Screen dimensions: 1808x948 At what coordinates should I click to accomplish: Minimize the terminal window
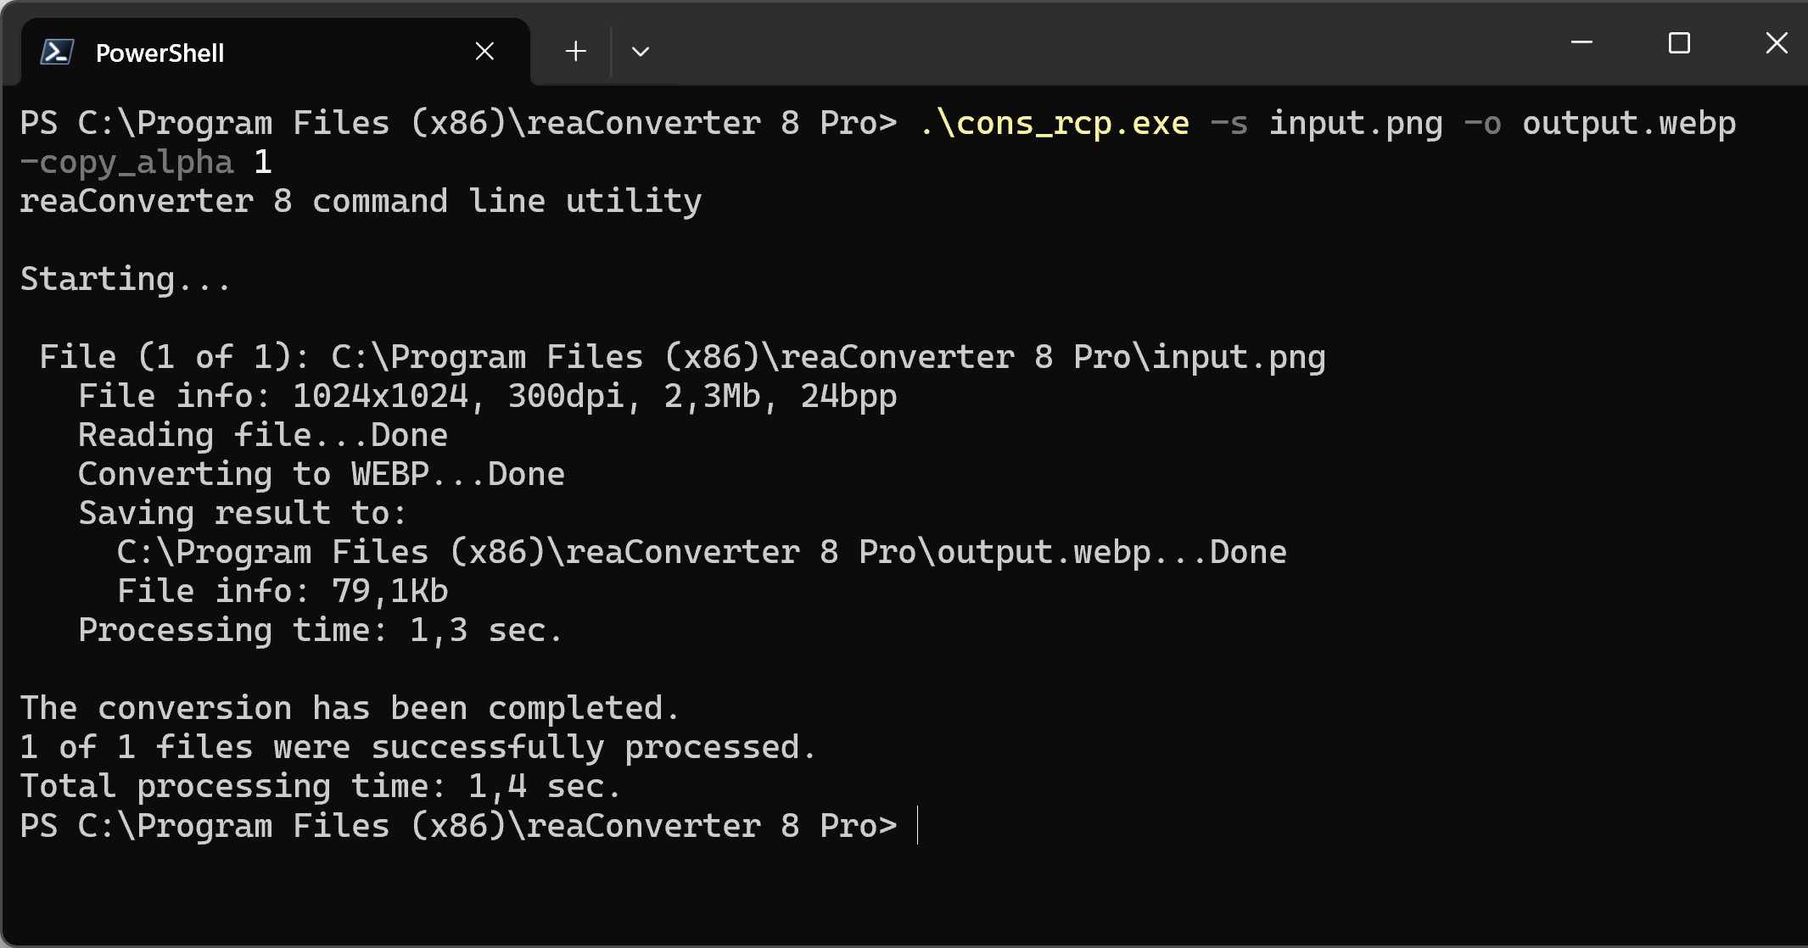coord(1581,42)
